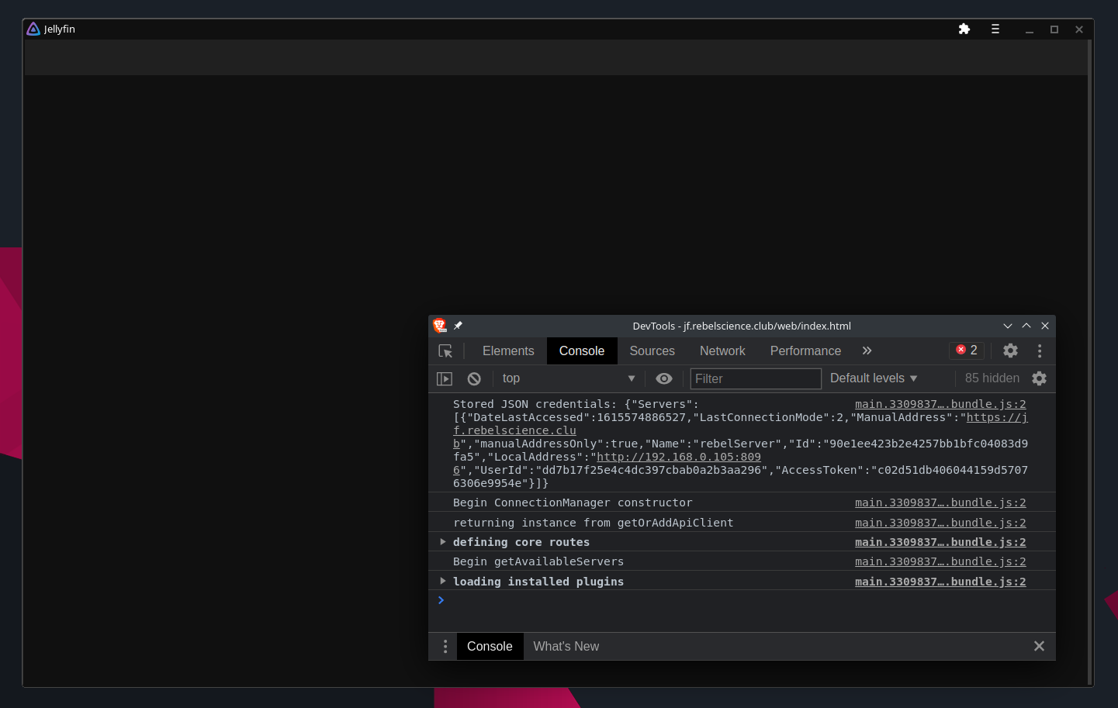This screenshot has width=1118, height=708.
Task: Click the red error counter badge
Action: pyautogui.click(x=966, y=351)
